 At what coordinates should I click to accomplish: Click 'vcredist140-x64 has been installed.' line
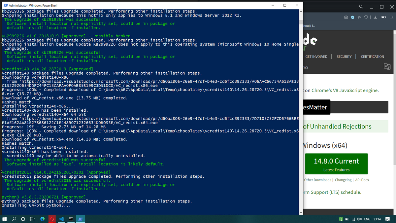[x=45, y=152]
